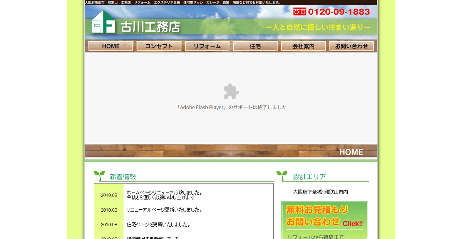Screen dimensions: 462x239
Task: Select the お問い合わせ navigation button
Action: [x=351, y=46]
